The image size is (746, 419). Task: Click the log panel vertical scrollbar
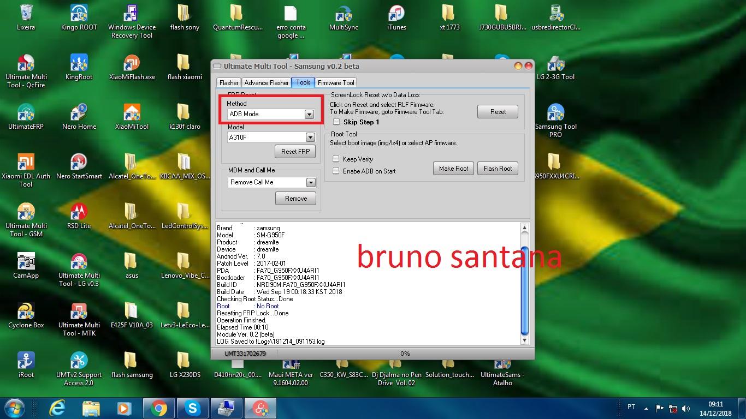pos(524,289)
